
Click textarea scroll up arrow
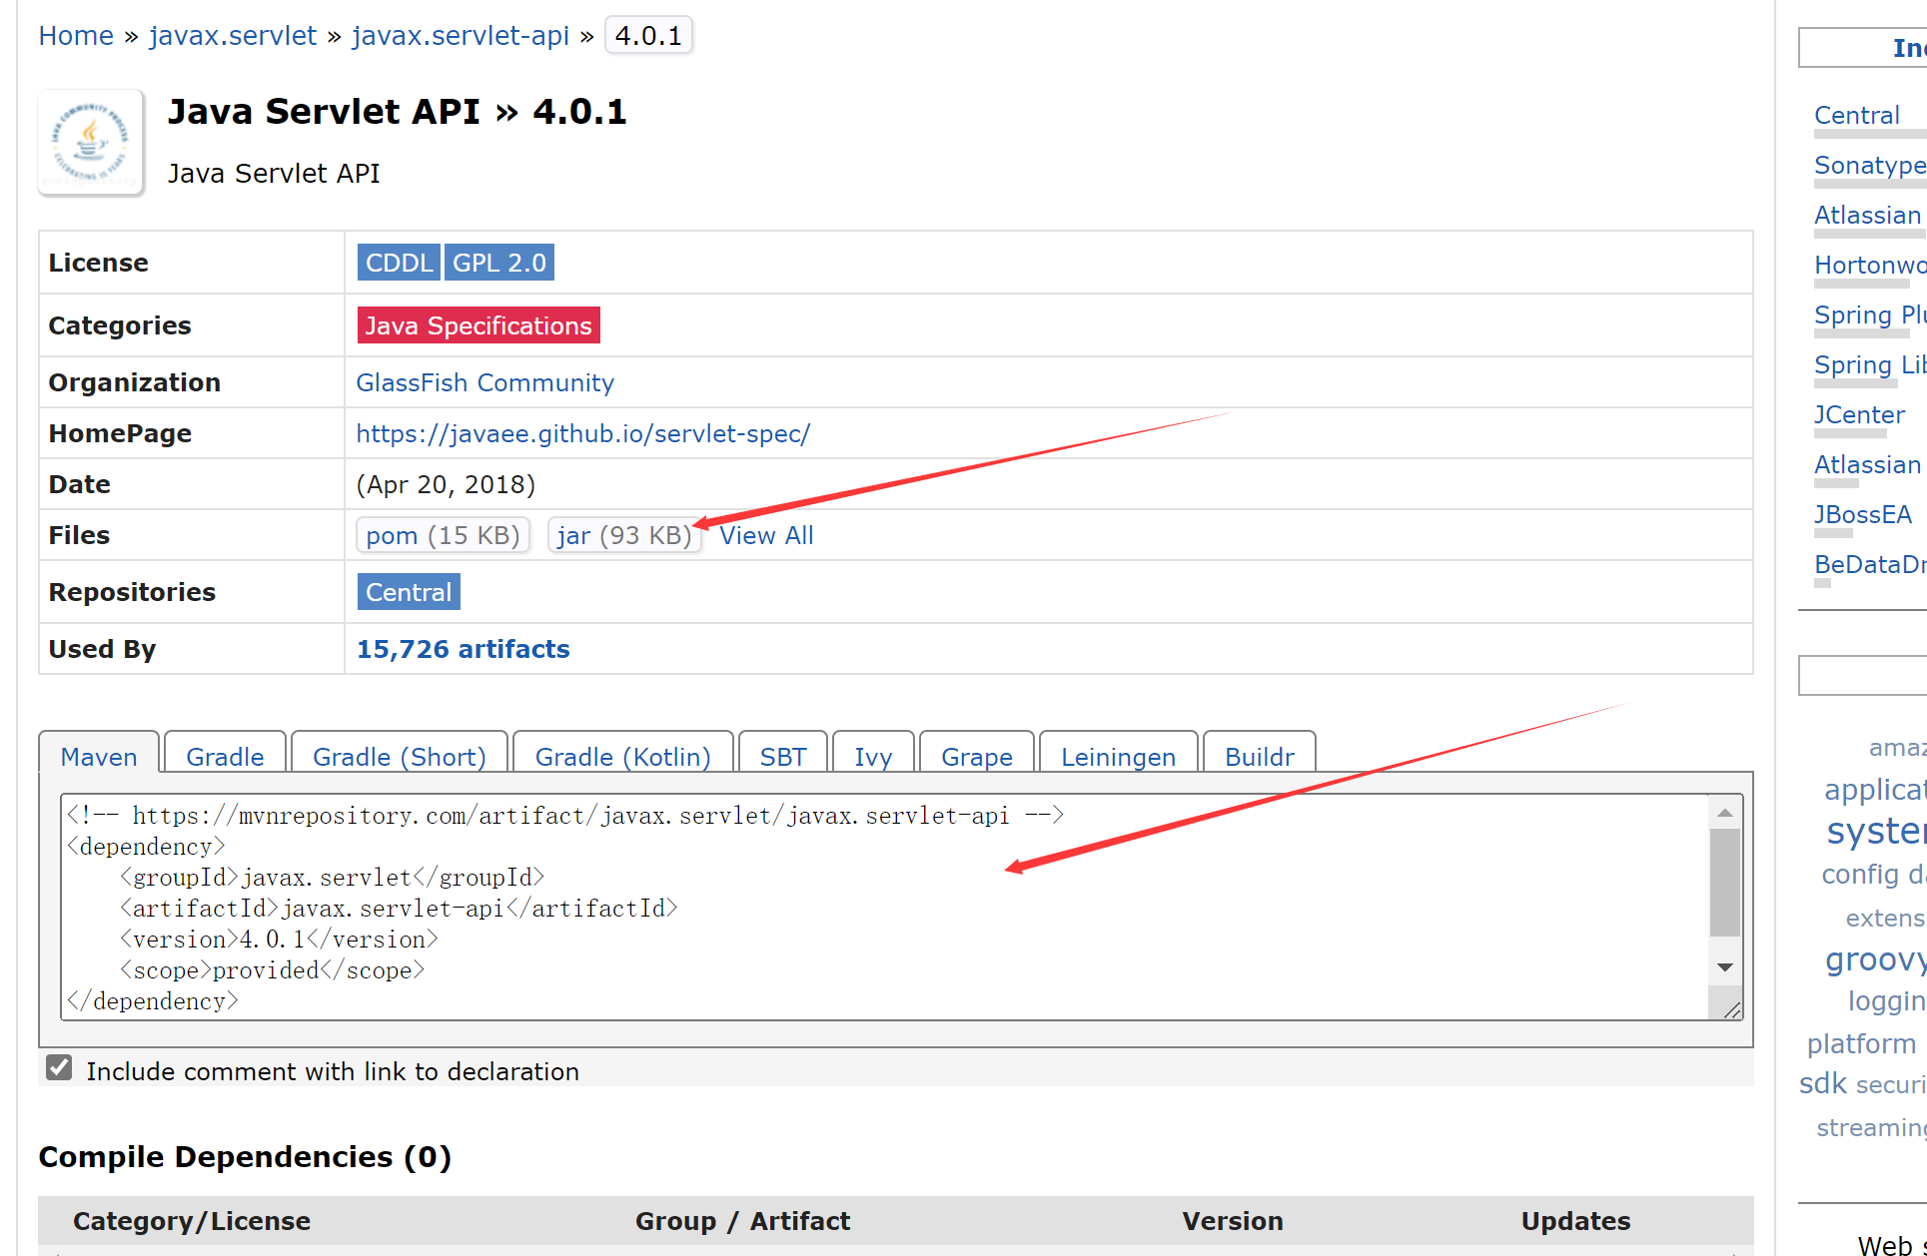[1724, 813]
